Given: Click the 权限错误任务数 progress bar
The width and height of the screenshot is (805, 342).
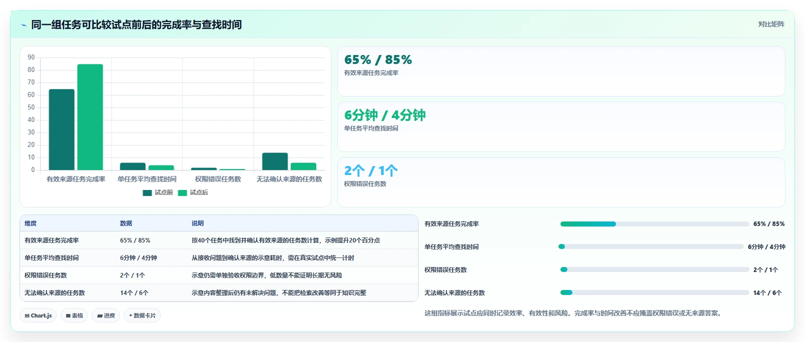Looking at the screenshot, I should pos(654,269).
